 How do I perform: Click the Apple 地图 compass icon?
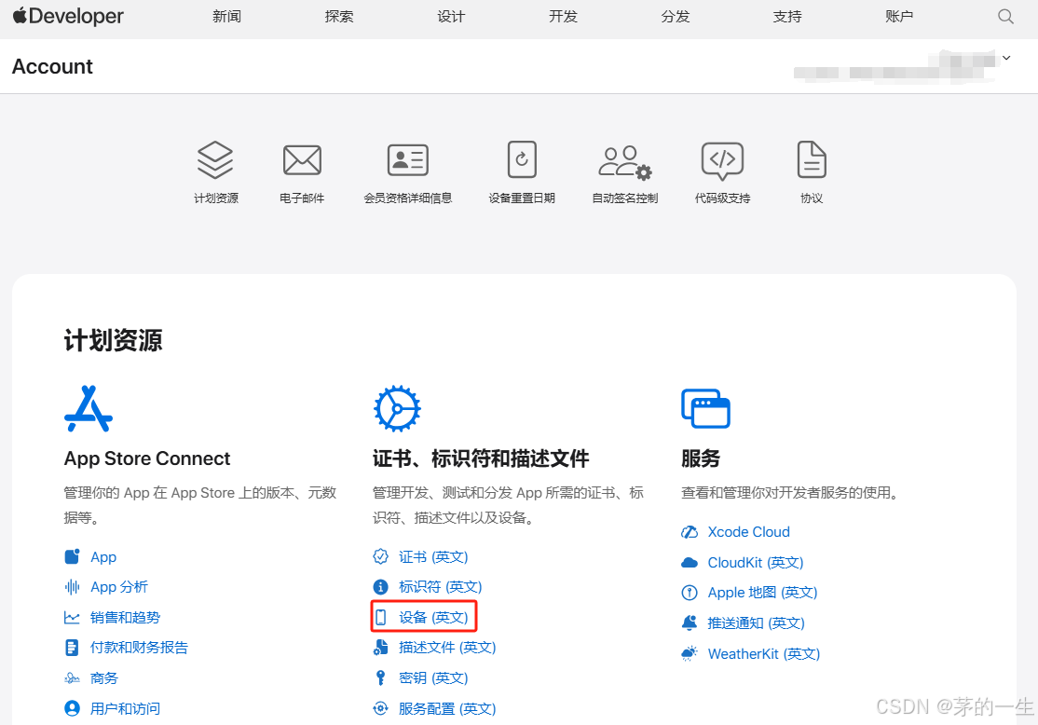coord(690,593)
